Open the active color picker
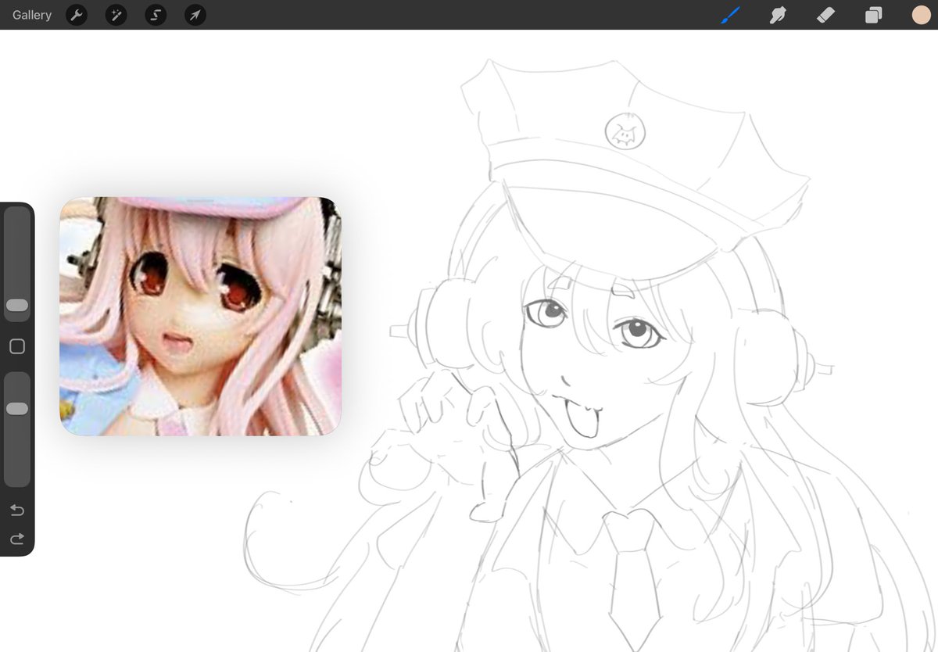 point(921,15)
